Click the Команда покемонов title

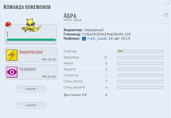click(27, 7)
